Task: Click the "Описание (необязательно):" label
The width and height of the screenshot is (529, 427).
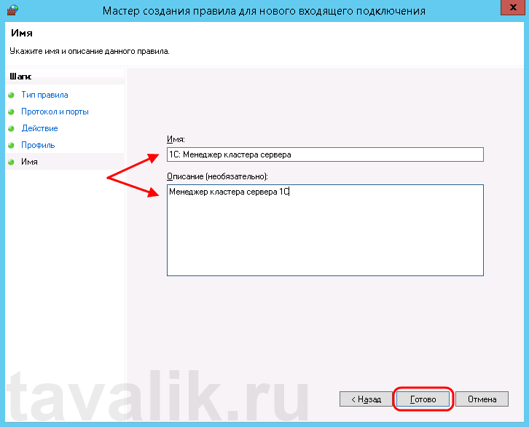Action: 217,176
